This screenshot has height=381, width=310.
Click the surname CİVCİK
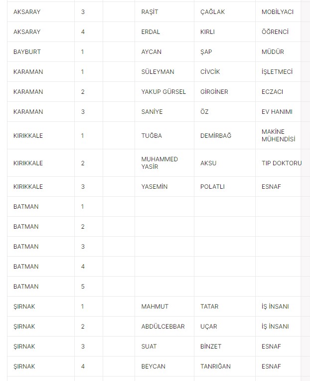pyautogui.click(x=210, y=72)
